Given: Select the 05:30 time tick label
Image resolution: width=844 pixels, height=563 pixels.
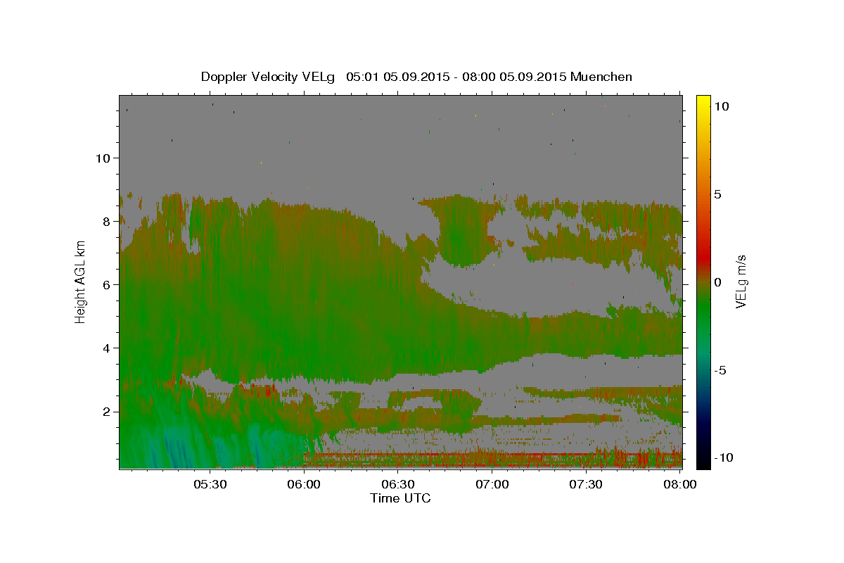Looking at the screenshot, I should click(x=210, y=485).
